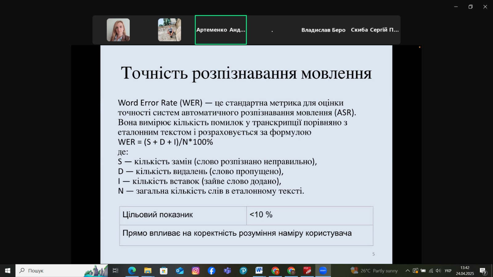Open Task View on the taskbar

coord(116,271)
